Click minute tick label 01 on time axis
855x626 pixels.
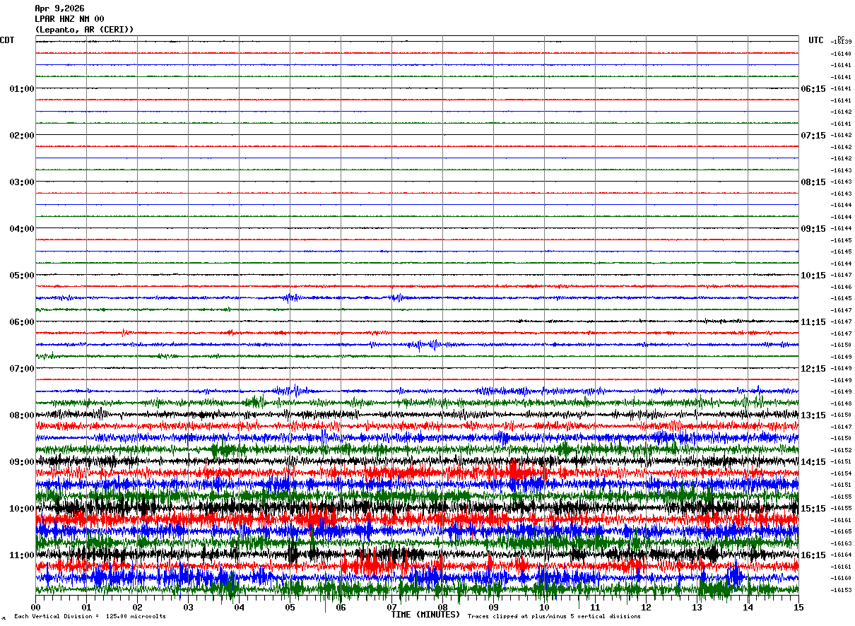click(87, 607)
